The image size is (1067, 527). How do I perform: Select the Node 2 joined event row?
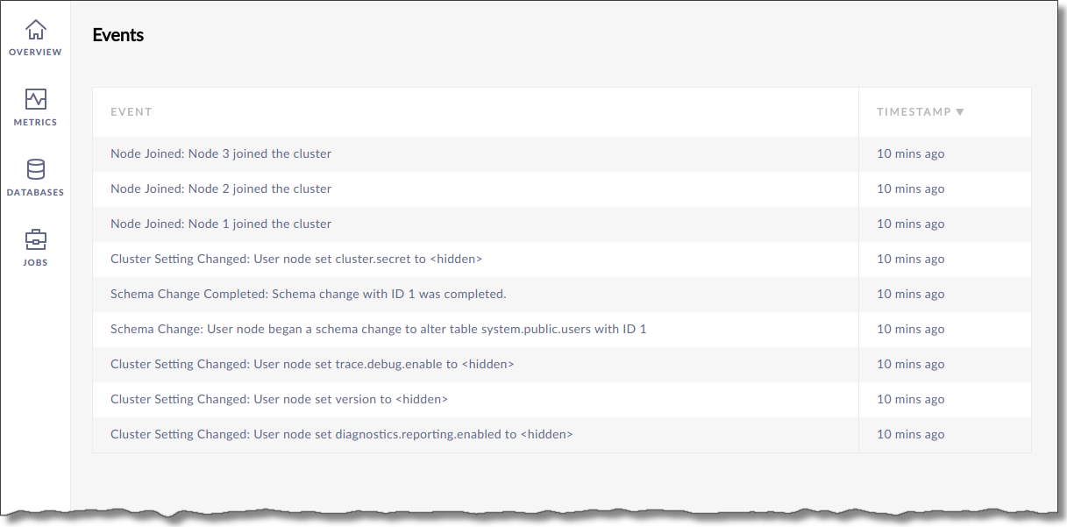pos(221,189)
